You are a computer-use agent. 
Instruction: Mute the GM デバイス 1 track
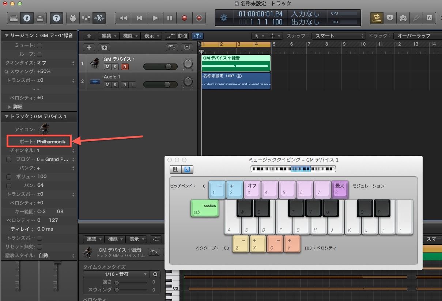point(107,67)
